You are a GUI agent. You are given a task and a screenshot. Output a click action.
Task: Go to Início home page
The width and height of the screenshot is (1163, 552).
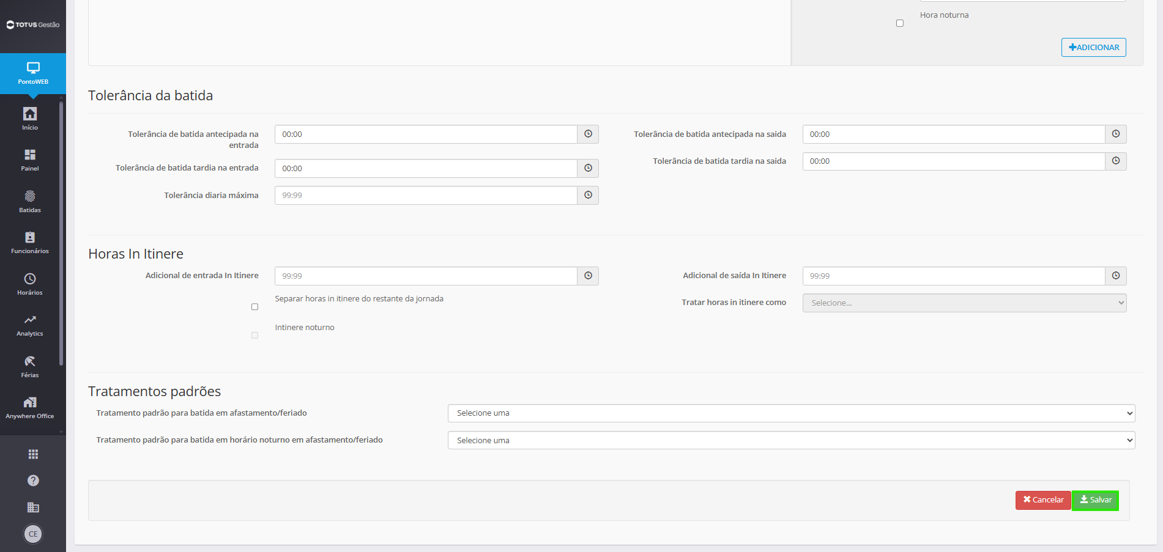point(30,119)
